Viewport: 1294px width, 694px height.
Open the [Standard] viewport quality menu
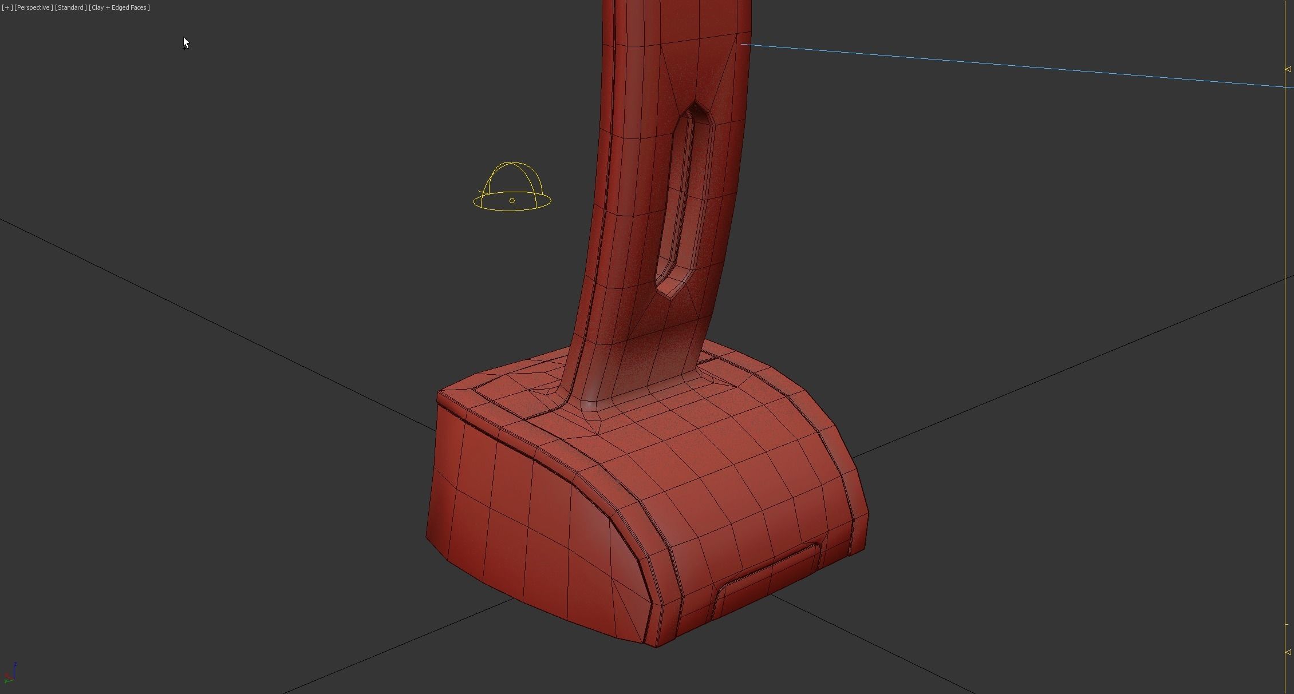[71, 7]
